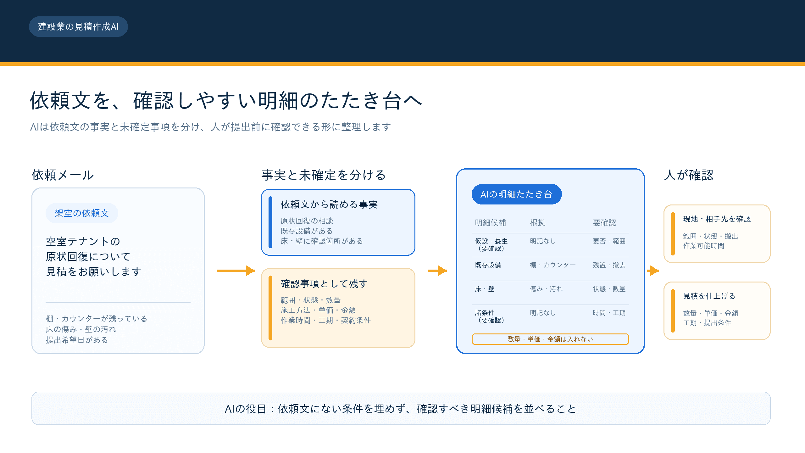The image size is (805, 453).
Task: Click the line 作業時間・工期・契約条件
Action: (x=326, y=320)
